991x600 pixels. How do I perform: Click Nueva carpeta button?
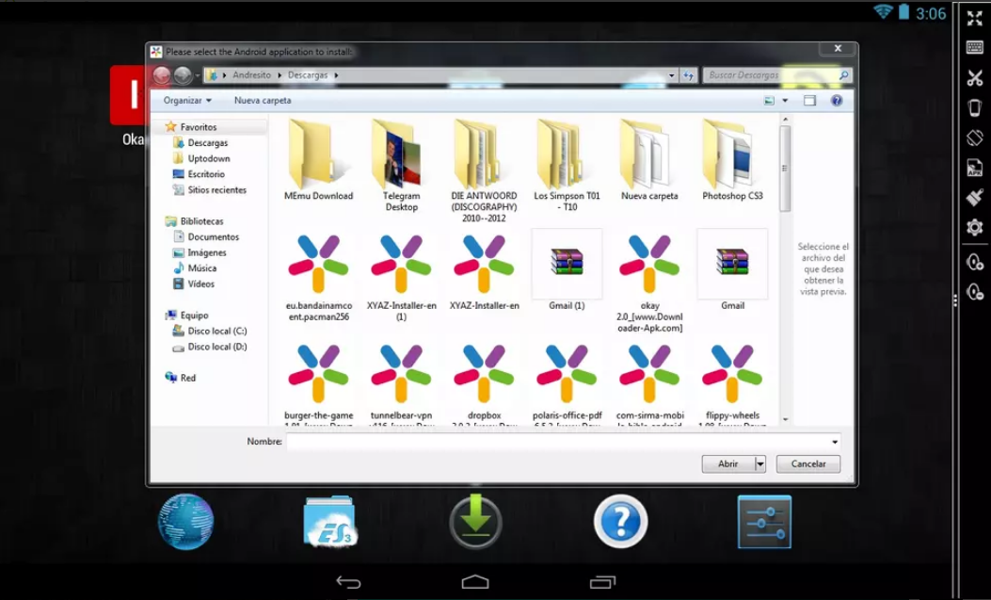pyautogui.click(x=263, y=100)
